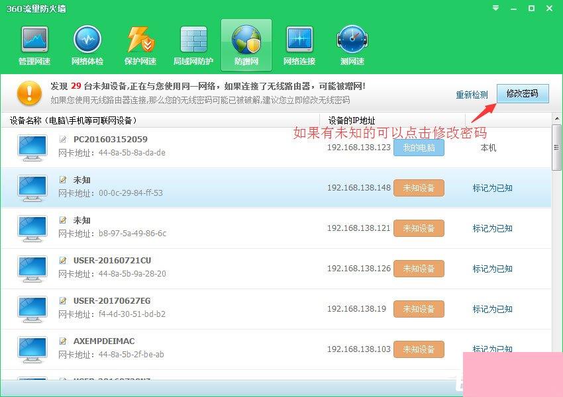Image resolution: width=563 pixels, height=397 pixels.
Task: Edit name icon beside USER-20160721CU
Action: pyautogui.click(x=63, y=260)
